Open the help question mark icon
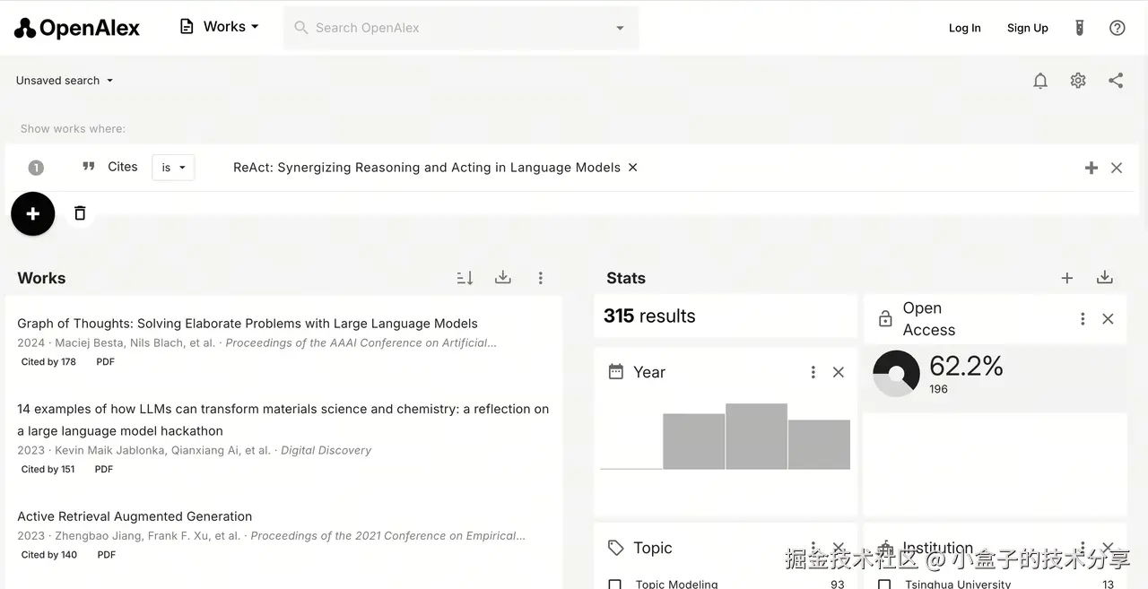The width and height of the screenshot is (1148, 589). (x=1118, y=28)
